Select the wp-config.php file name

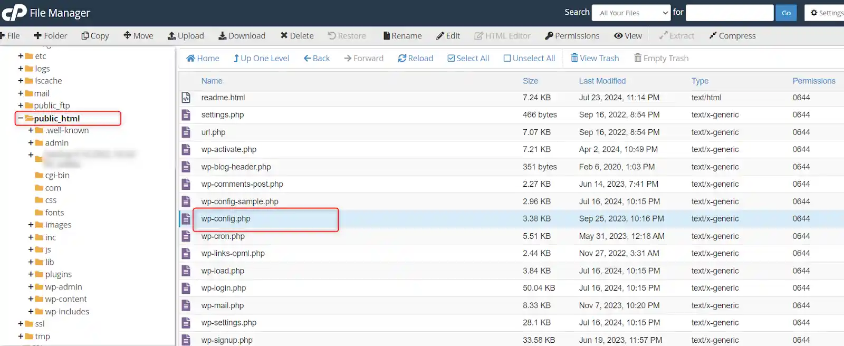(x=226, y=219)
